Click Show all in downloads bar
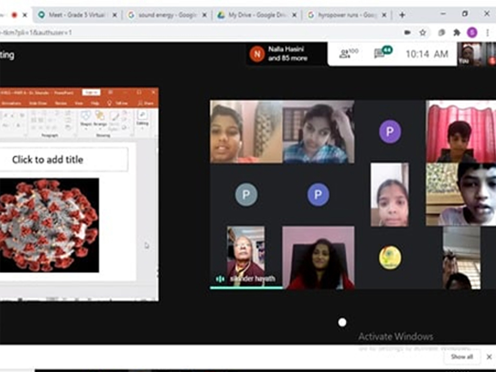The width and height of the screenshot is (496, 372). click(461, 357)
